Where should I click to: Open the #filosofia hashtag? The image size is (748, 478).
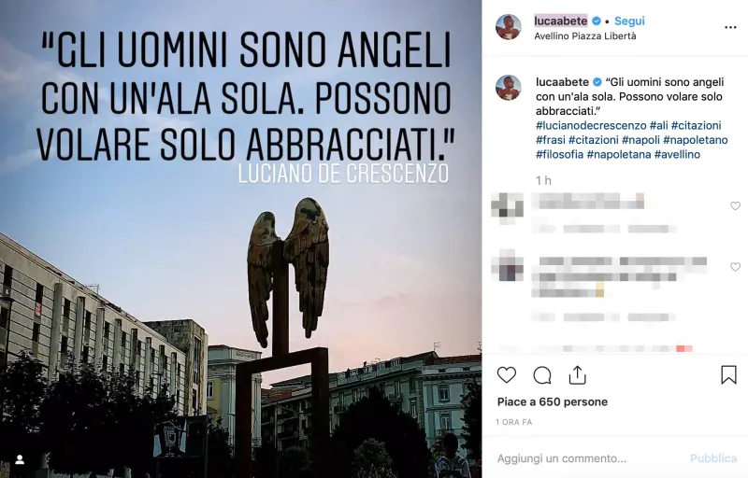click(559, 154)
